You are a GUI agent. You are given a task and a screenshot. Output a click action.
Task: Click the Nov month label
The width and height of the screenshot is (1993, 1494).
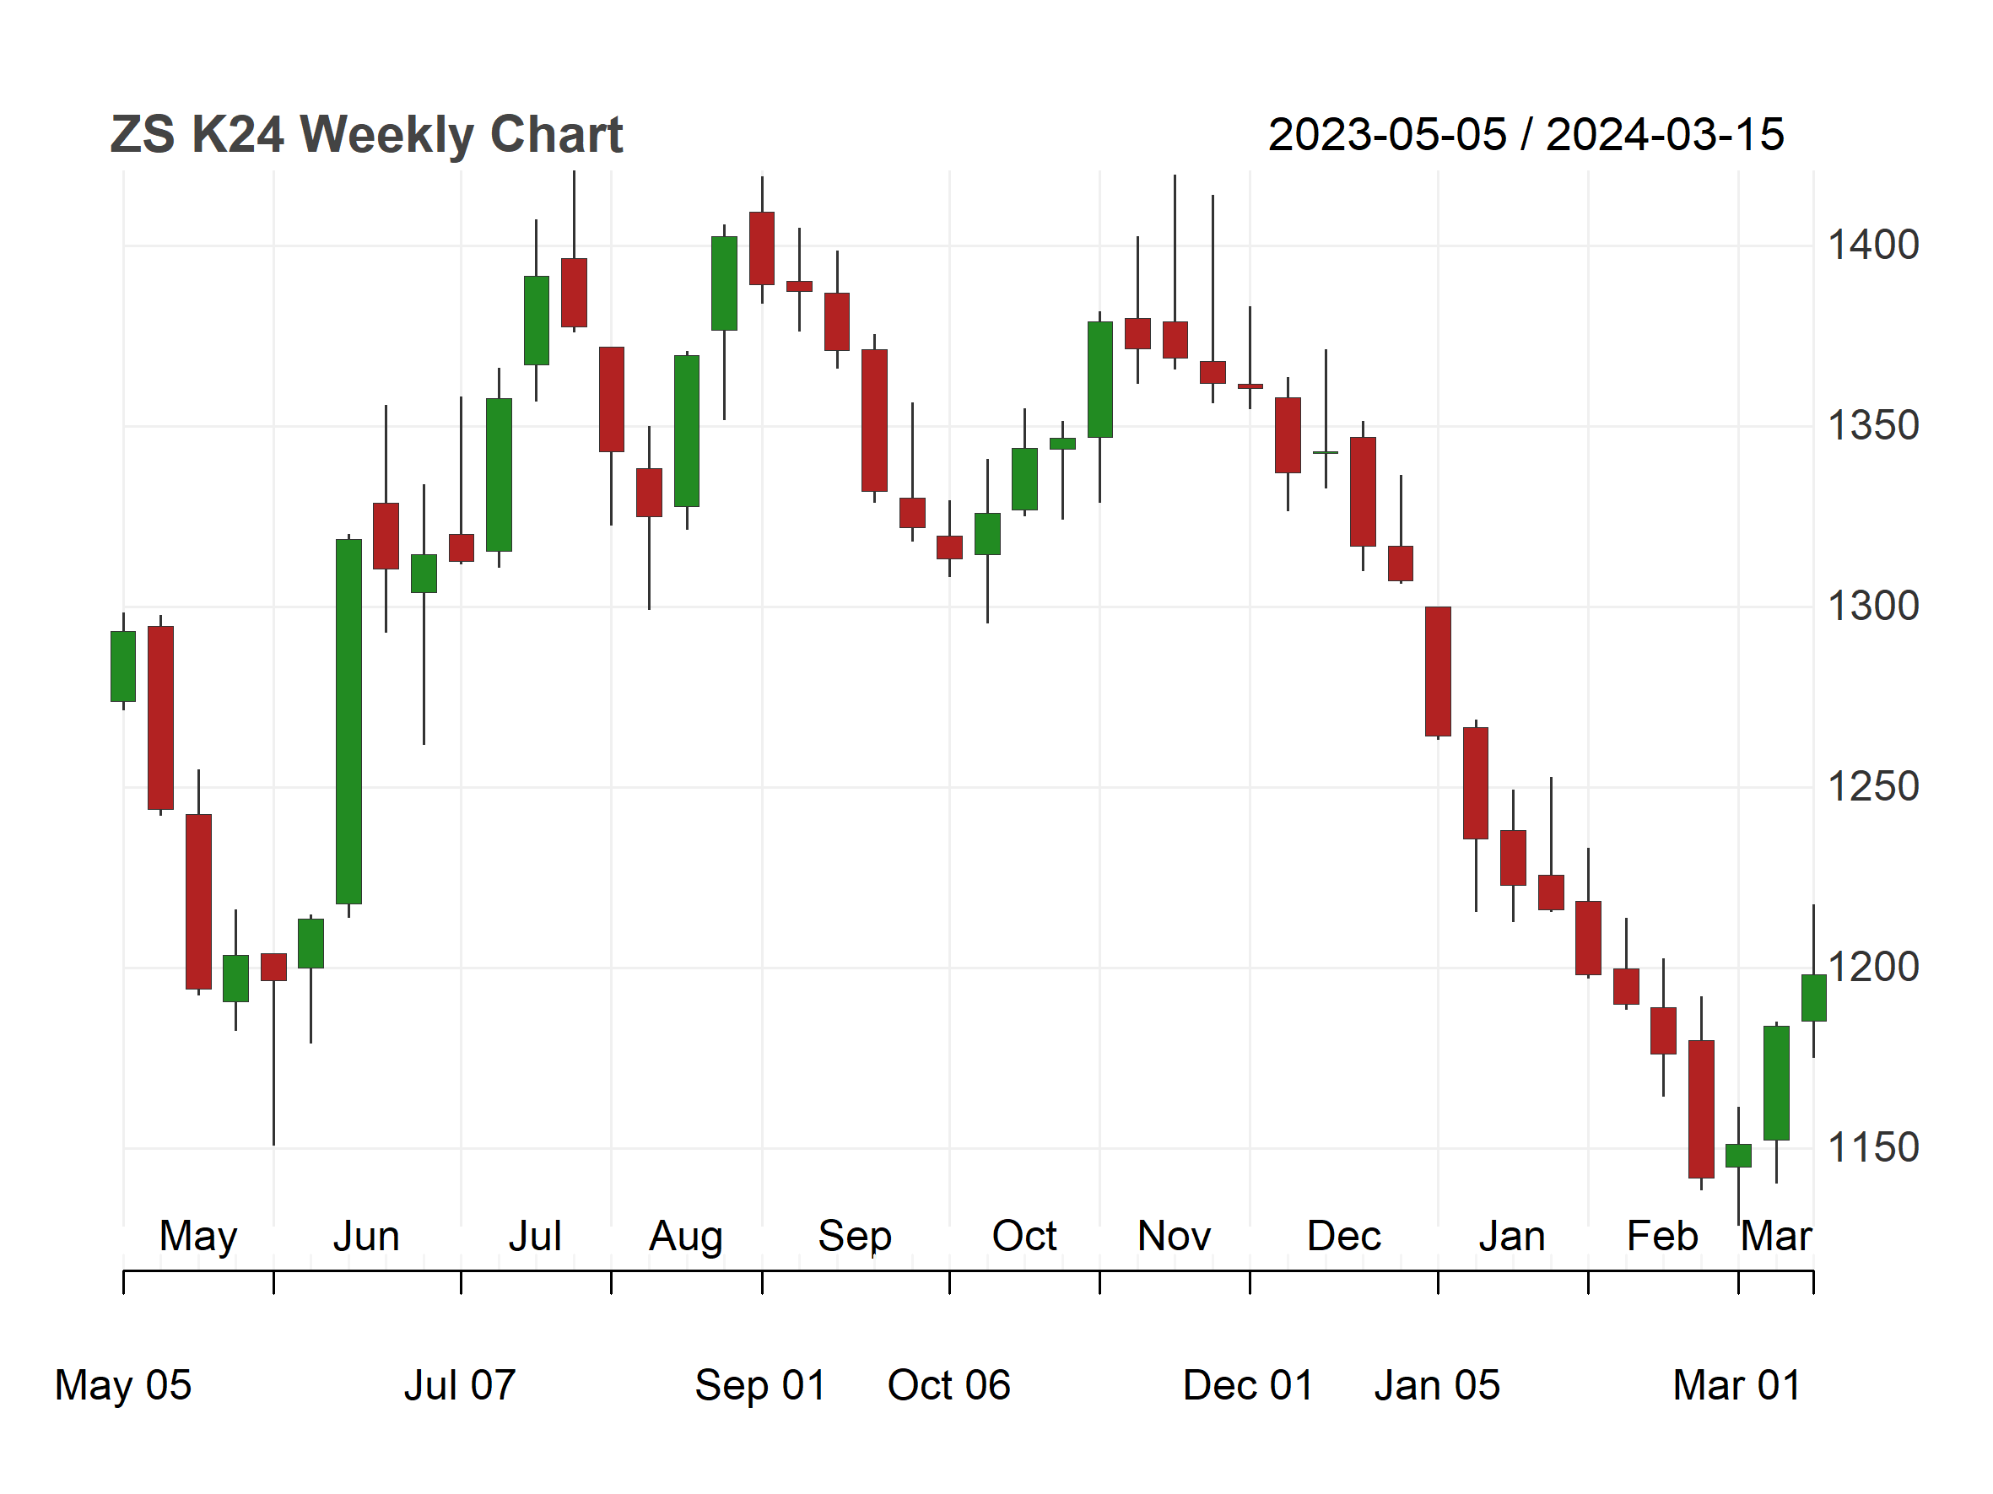[1174, 1237]
